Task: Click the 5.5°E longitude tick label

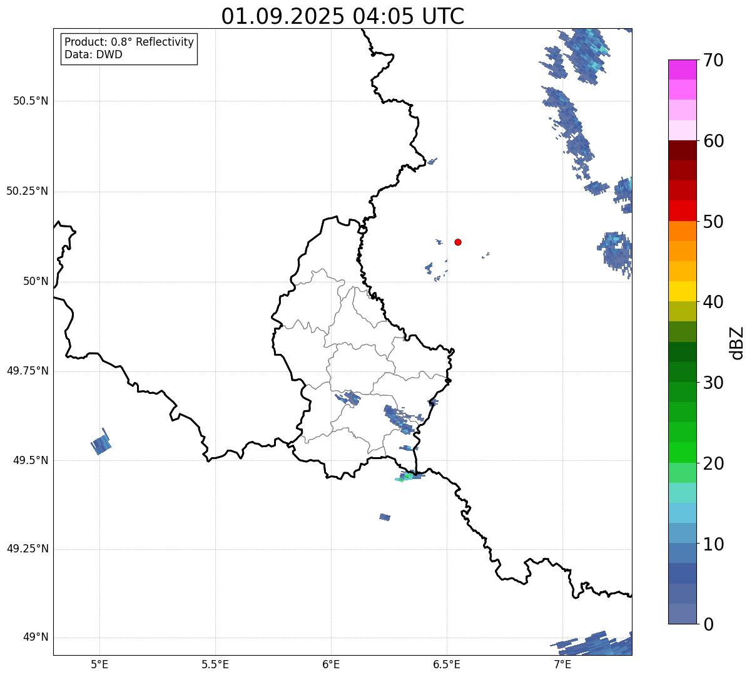Action: point(215,664)
